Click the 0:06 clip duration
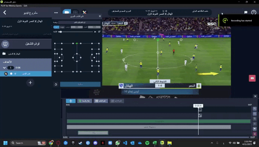This screenshot has width=259, height=147. 18,67
